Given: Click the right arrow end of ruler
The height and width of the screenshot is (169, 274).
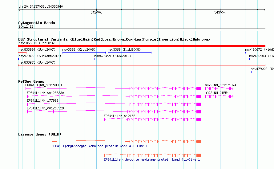Looking at the screenshot, I should 264,10.
